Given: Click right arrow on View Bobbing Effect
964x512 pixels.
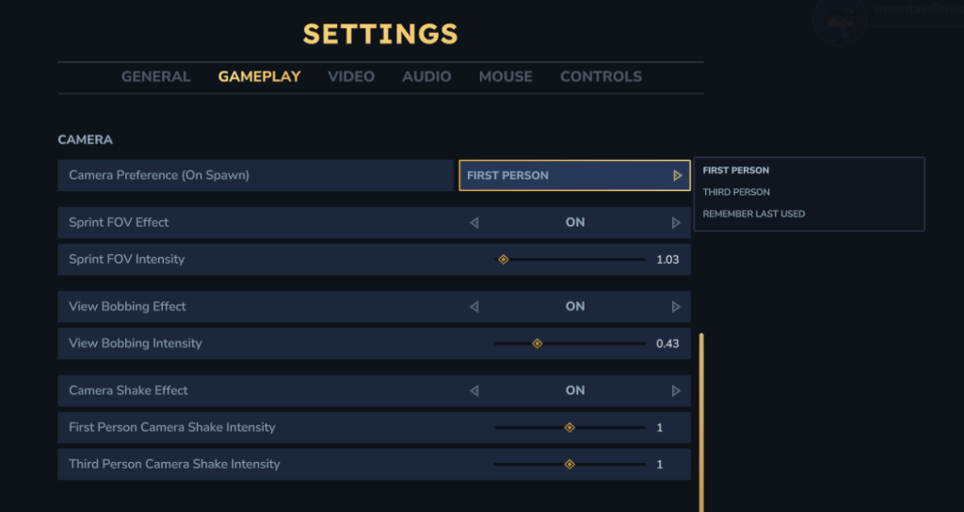Looking at the screenshot, I should click(x=676, y=307).
